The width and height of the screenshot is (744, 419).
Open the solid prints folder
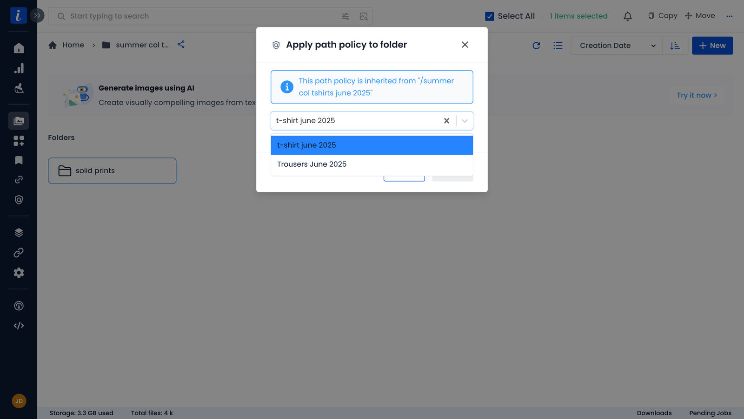click(x=112, y=171)
